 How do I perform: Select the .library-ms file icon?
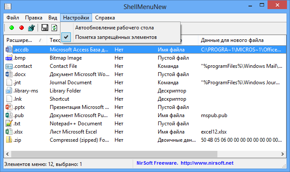[9, 91]
